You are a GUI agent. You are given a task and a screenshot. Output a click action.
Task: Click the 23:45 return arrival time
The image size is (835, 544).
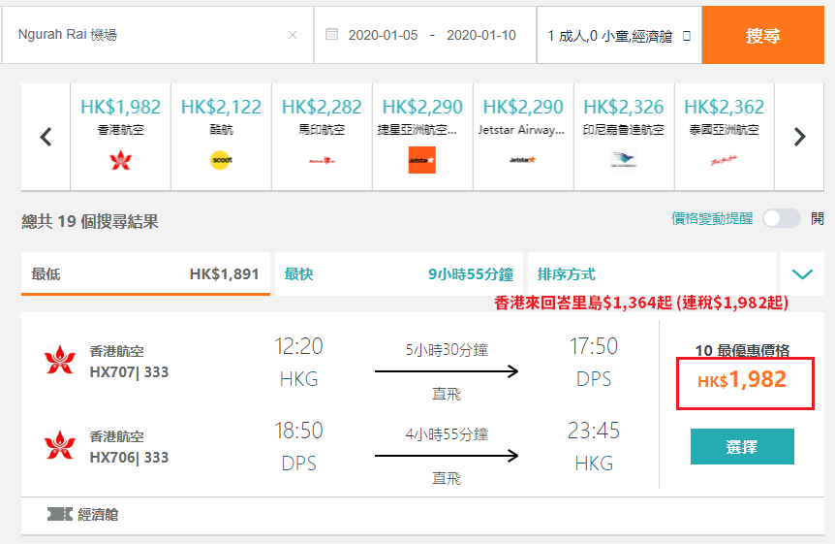point(594,431)
